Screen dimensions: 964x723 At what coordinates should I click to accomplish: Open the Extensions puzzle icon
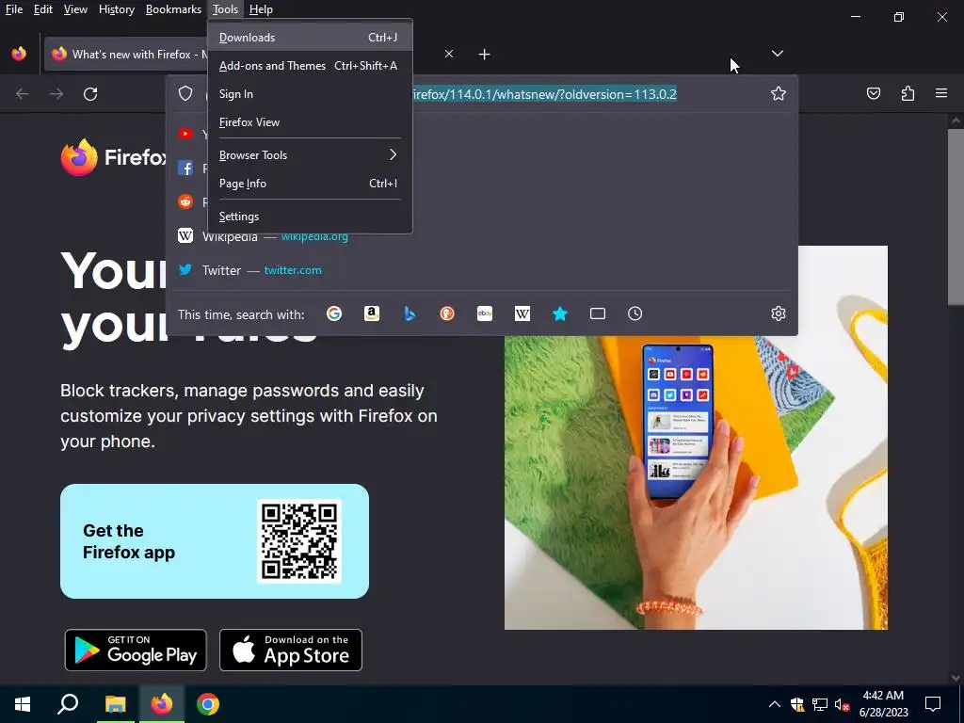pos(908,93)
